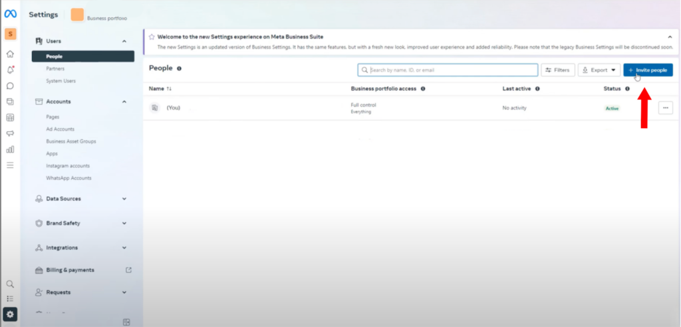
Task: Open the Export dropdown
Action: click(599, 70)
